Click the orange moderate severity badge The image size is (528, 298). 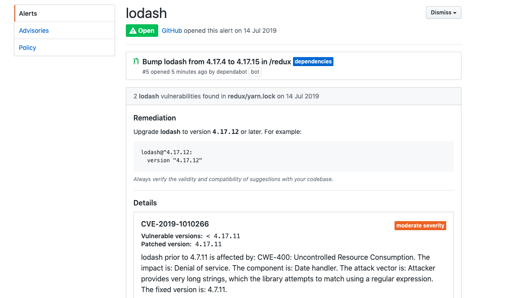(420, 226)
